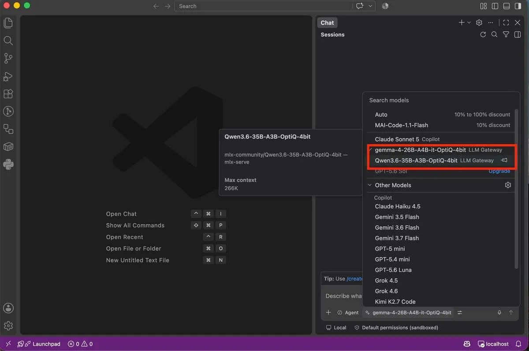Filter the chat sessions
The width and height of the screenshot is (529, 351).
(x=506, y=34)
